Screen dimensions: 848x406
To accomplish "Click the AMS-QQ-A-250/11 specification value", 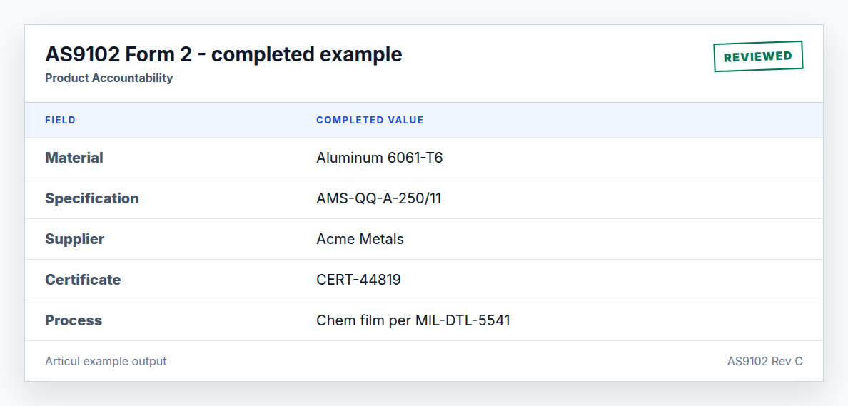I will pyautogui.click(x=379, y=198).
